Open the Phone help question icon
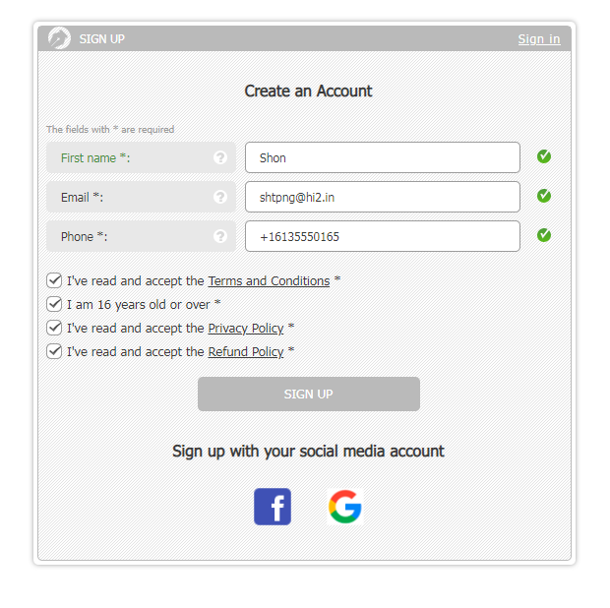The height and width of the screenshot is (608, 610). click(220, 236)
